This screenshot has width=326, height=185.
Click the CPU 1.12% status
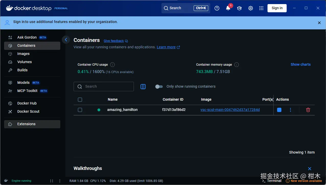[98, 181]
